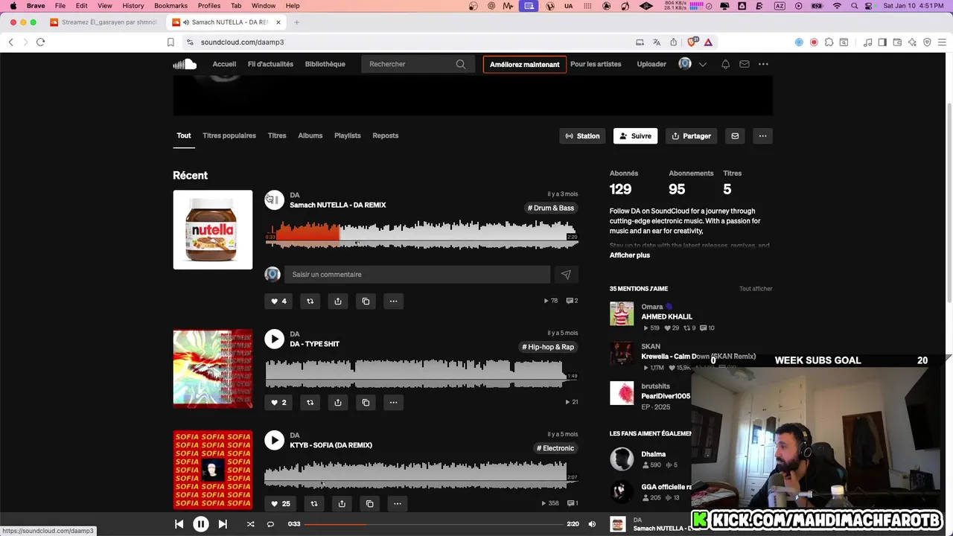Screen dimensions: 953x536
Task: Pause the Samach NUTELLA track
Action: point(274,200)
